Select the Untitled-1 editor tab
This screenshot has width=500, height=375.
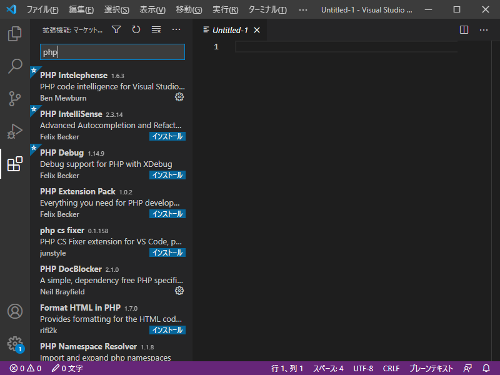click(x=230, y=30)
